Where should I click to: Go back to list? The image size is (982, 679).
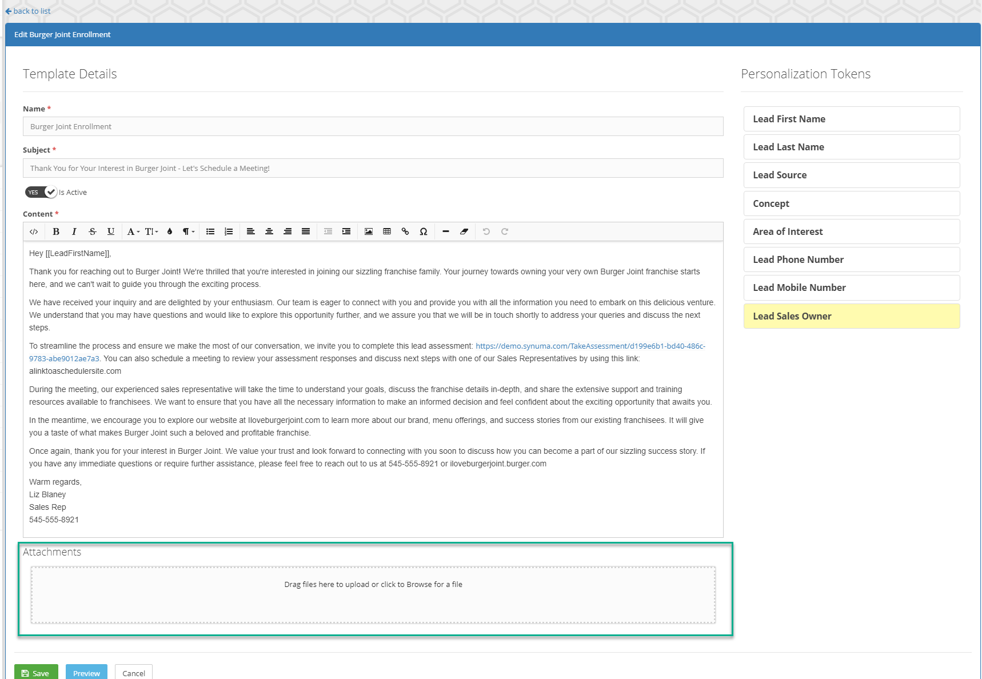(x=28, y=11)
